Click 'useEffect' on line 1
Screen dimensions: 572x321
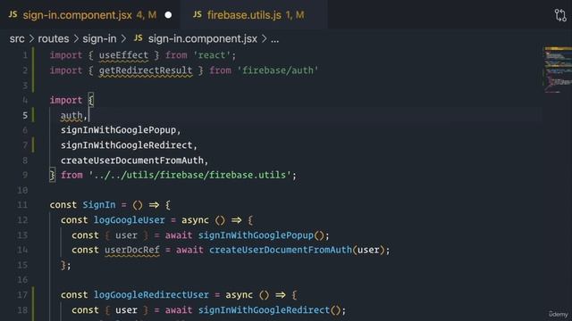coord(123,55)
